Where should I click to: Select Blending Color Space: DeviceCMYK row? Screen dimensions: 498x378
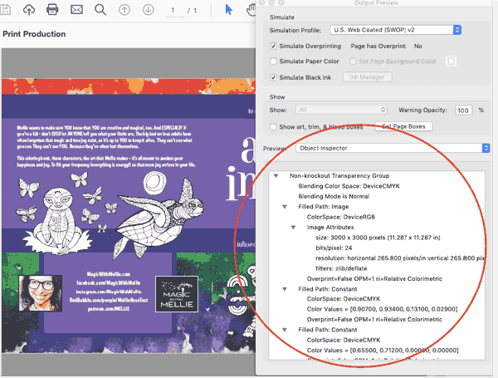tap(349, 186)
